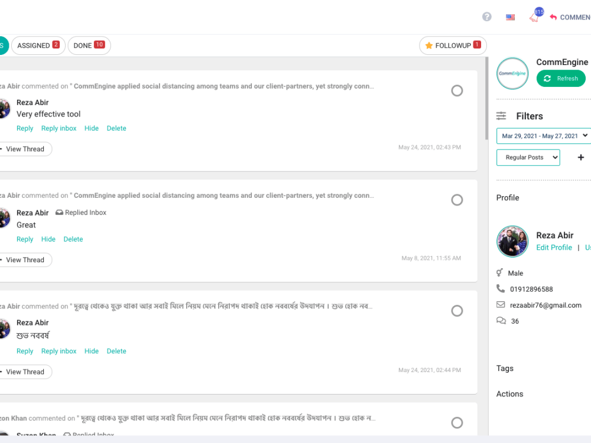Select the শুভ নববর্ষ comment circle
Viewport: 591px width, 443px height.
457,311
